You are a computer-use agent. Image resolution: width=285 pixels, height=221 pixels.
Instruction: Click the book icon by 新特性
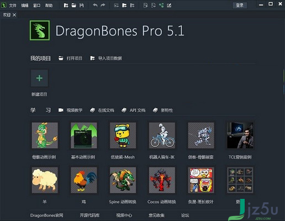(155, 110)
